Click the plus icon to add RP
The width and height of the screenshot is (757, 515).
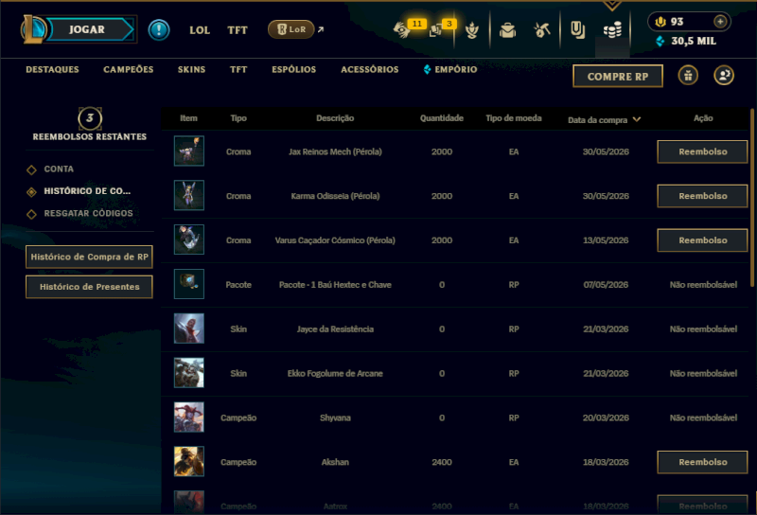[x=720, y=22]
